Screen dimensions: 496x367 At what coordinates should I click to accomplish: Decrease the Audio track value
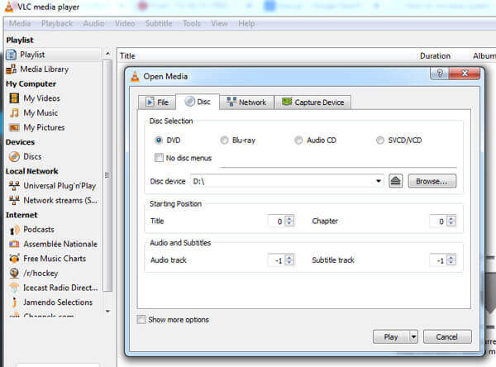tap(289, 263)
